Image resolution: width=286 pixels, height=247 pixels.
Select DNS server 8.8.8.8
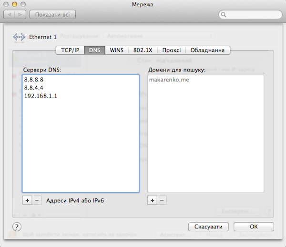point(34,80)
